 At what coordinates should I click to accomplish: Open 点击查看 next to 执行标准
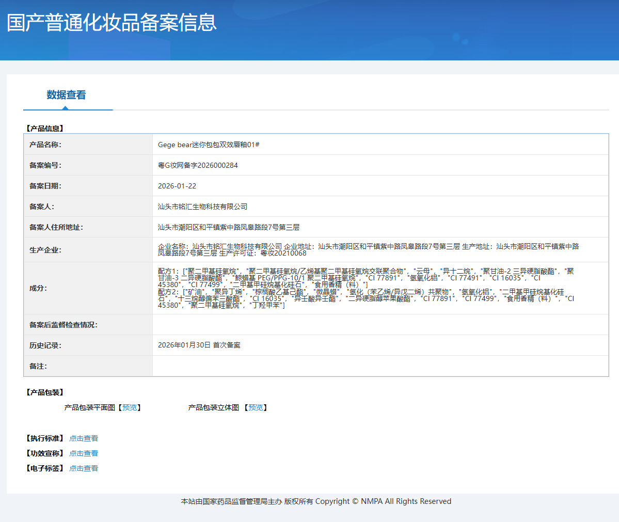pyautogui.click(x=84, y=438)
